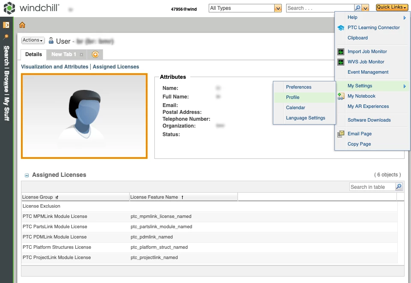Image resolution: width=411 pixels, height=283 pixels.
Task: Click ptc_projectlink_named cell
Action: 154,258
